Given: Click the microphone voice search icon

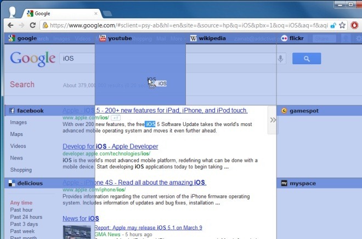Looking at the screenshot, I should point(280,58).
